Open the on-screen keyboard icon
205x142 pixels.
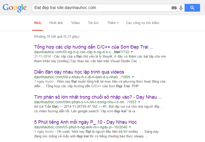(174, 8)
